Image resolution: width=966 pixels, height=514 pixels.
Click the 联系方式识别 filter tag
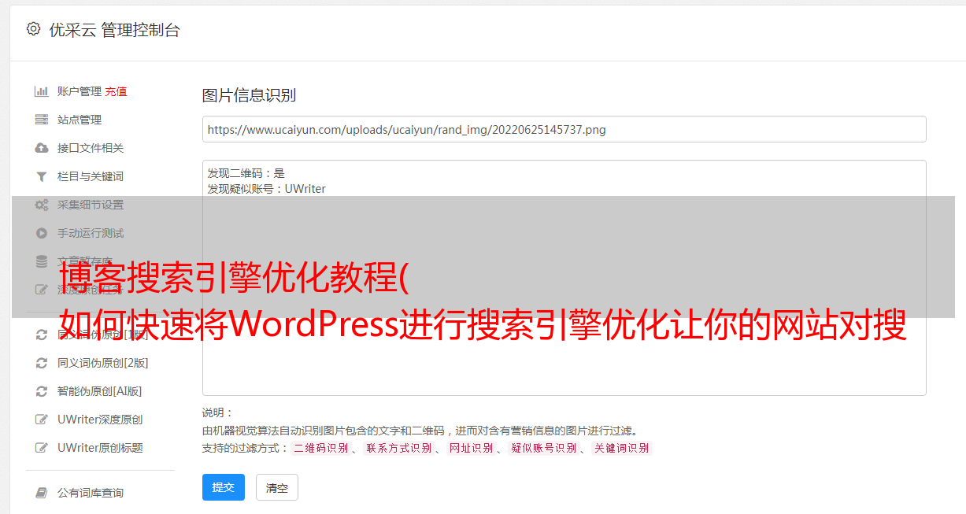[x=398, y=448]
